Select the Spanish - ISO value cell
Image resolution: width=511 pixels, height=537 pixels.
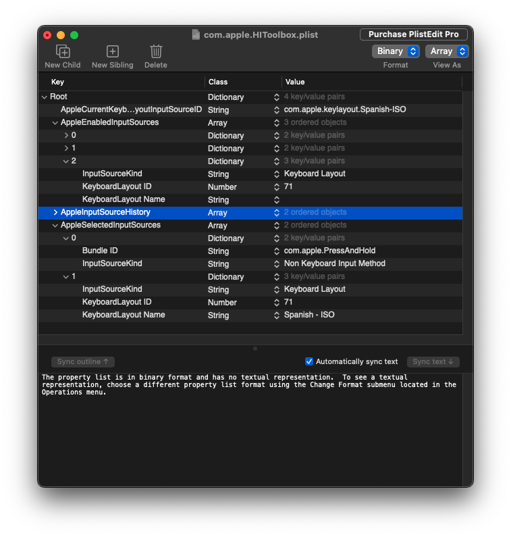click(309, 315)
